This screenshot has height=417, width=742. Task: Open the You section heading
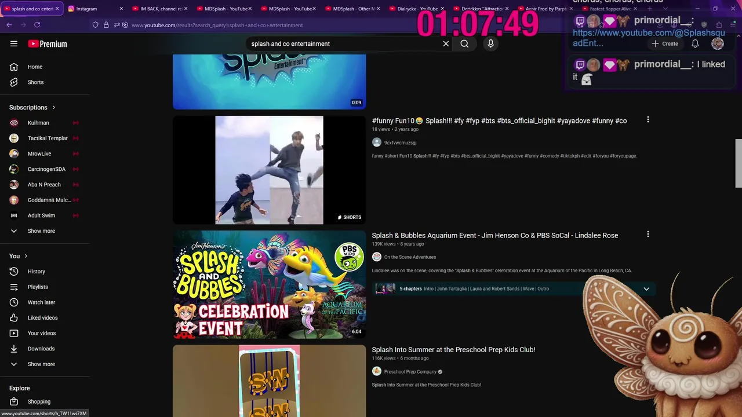pyautogui.click(x=19, y=256)
